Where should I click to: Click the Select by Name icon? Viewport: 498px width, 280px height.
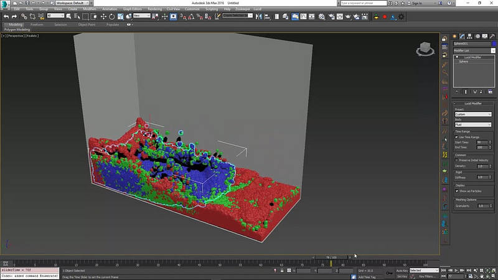(77, 17)
